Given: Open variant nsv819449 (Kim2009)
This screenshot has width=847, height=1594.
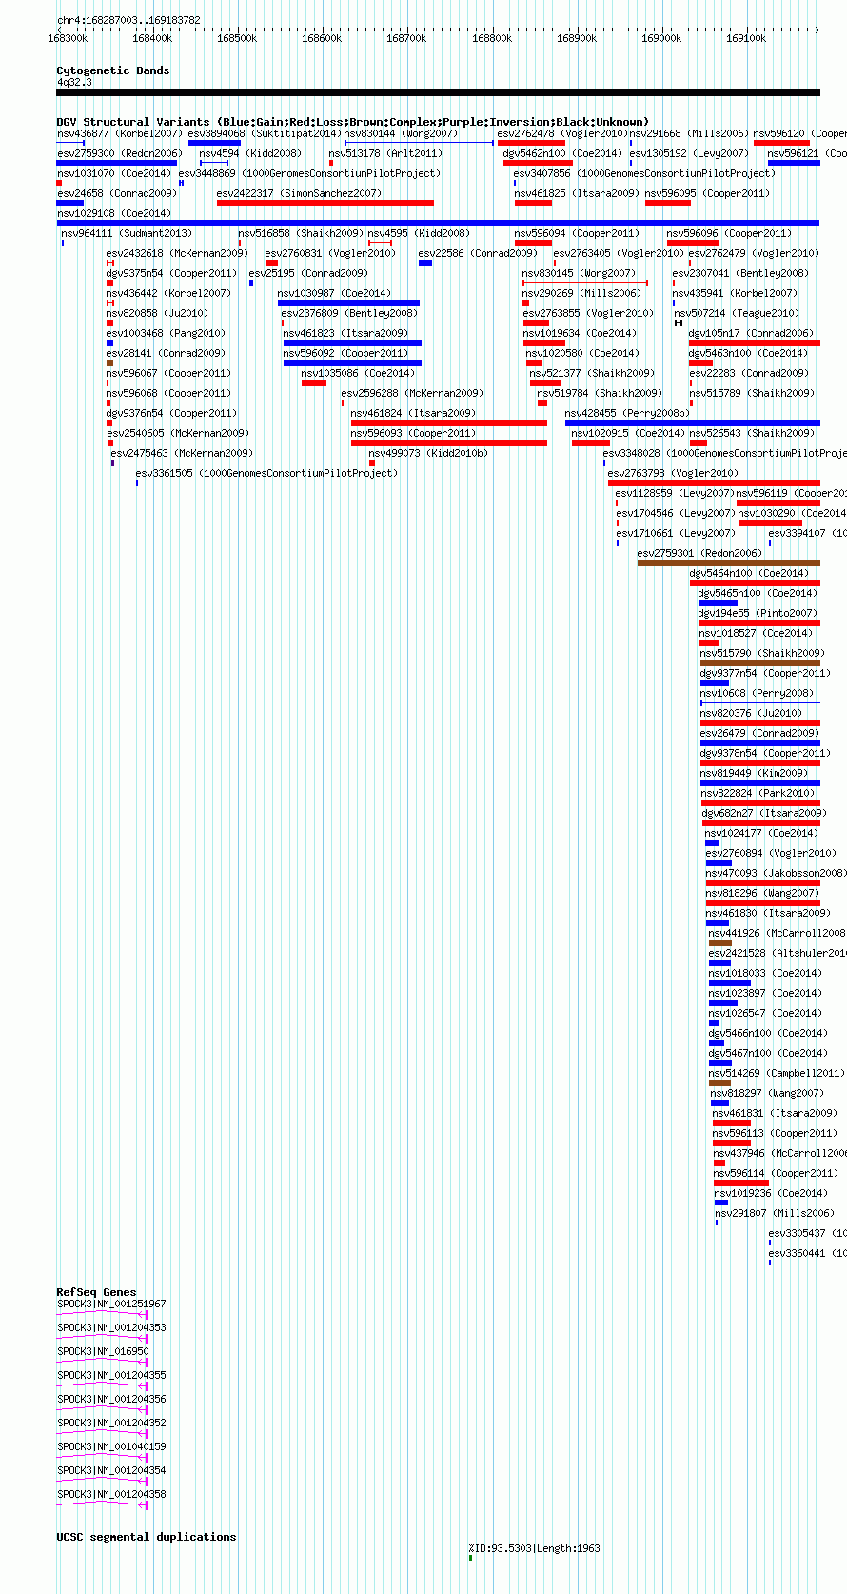Looking at the screenshot, I should [x=754, y=773].
